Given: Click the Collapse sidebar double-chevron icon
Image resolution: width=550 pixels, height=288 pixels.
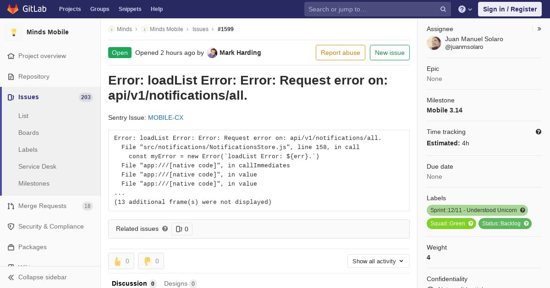Looking at the screenshot, I should pos(11,277).
